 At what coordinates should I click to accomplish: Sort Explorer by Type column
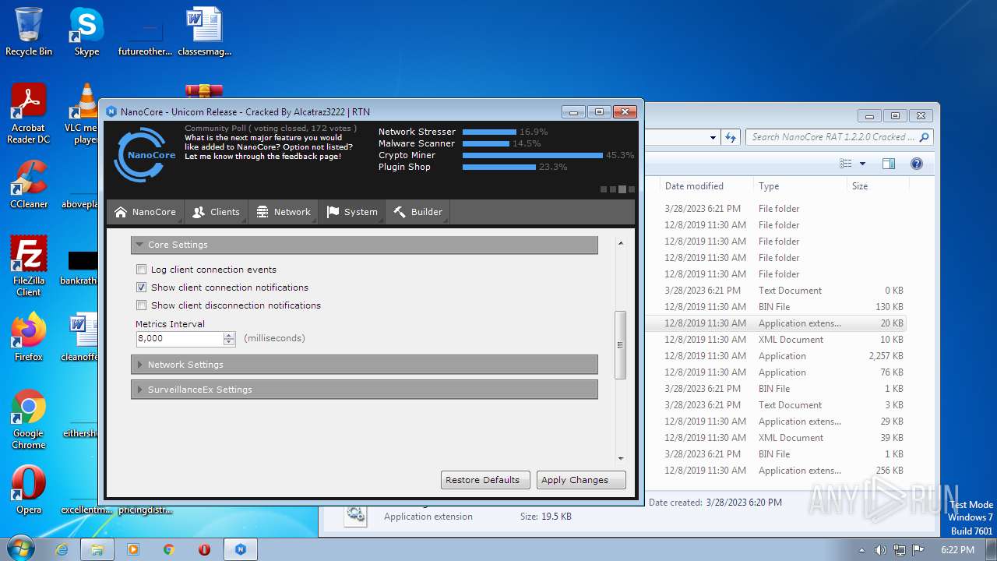800,186
